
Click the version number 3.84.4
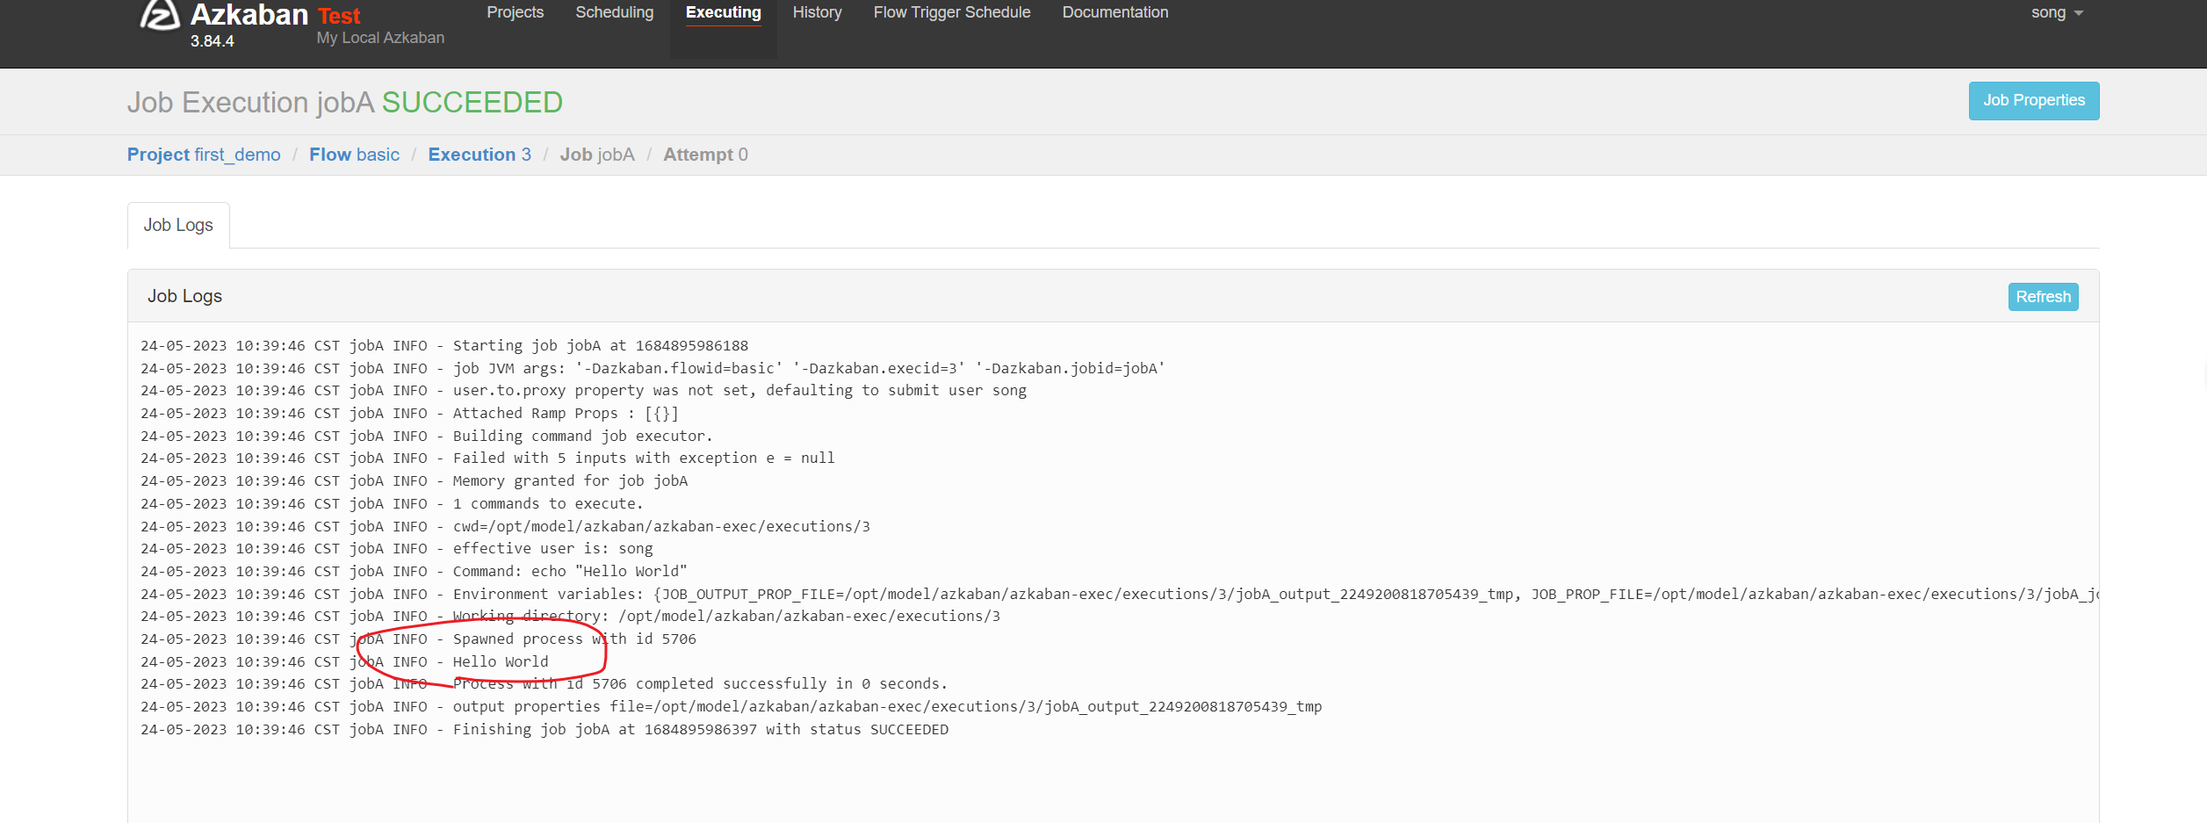(x=213, y=41)
